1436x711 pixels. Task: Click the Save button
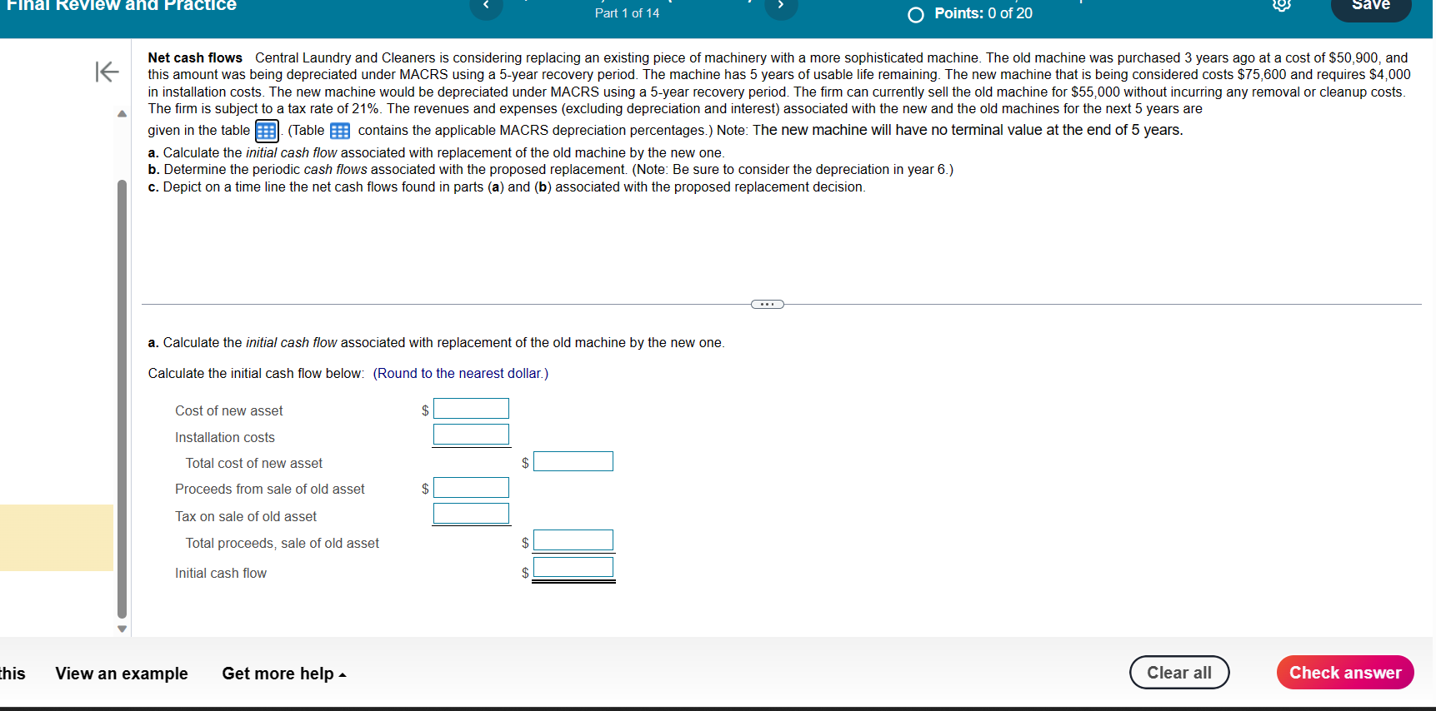tap(1371, 7)
